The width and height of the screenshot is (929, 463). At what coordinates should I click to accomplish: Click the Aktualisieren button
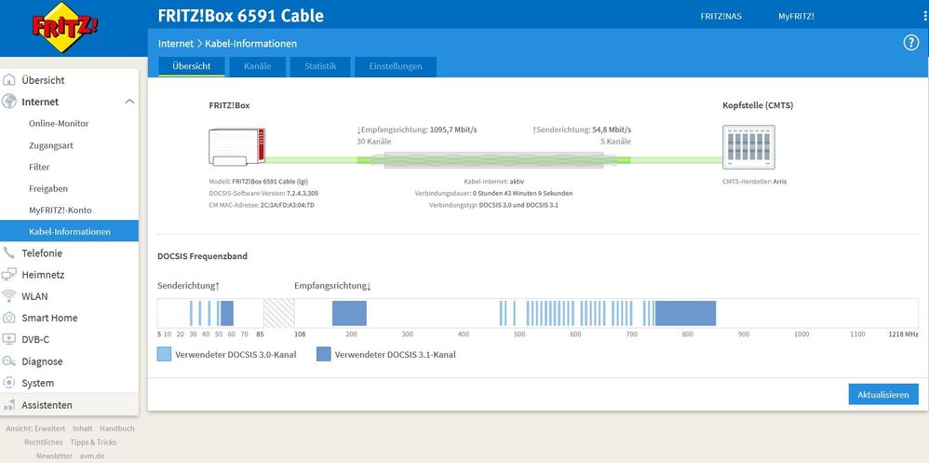click(x=883, y=394)
